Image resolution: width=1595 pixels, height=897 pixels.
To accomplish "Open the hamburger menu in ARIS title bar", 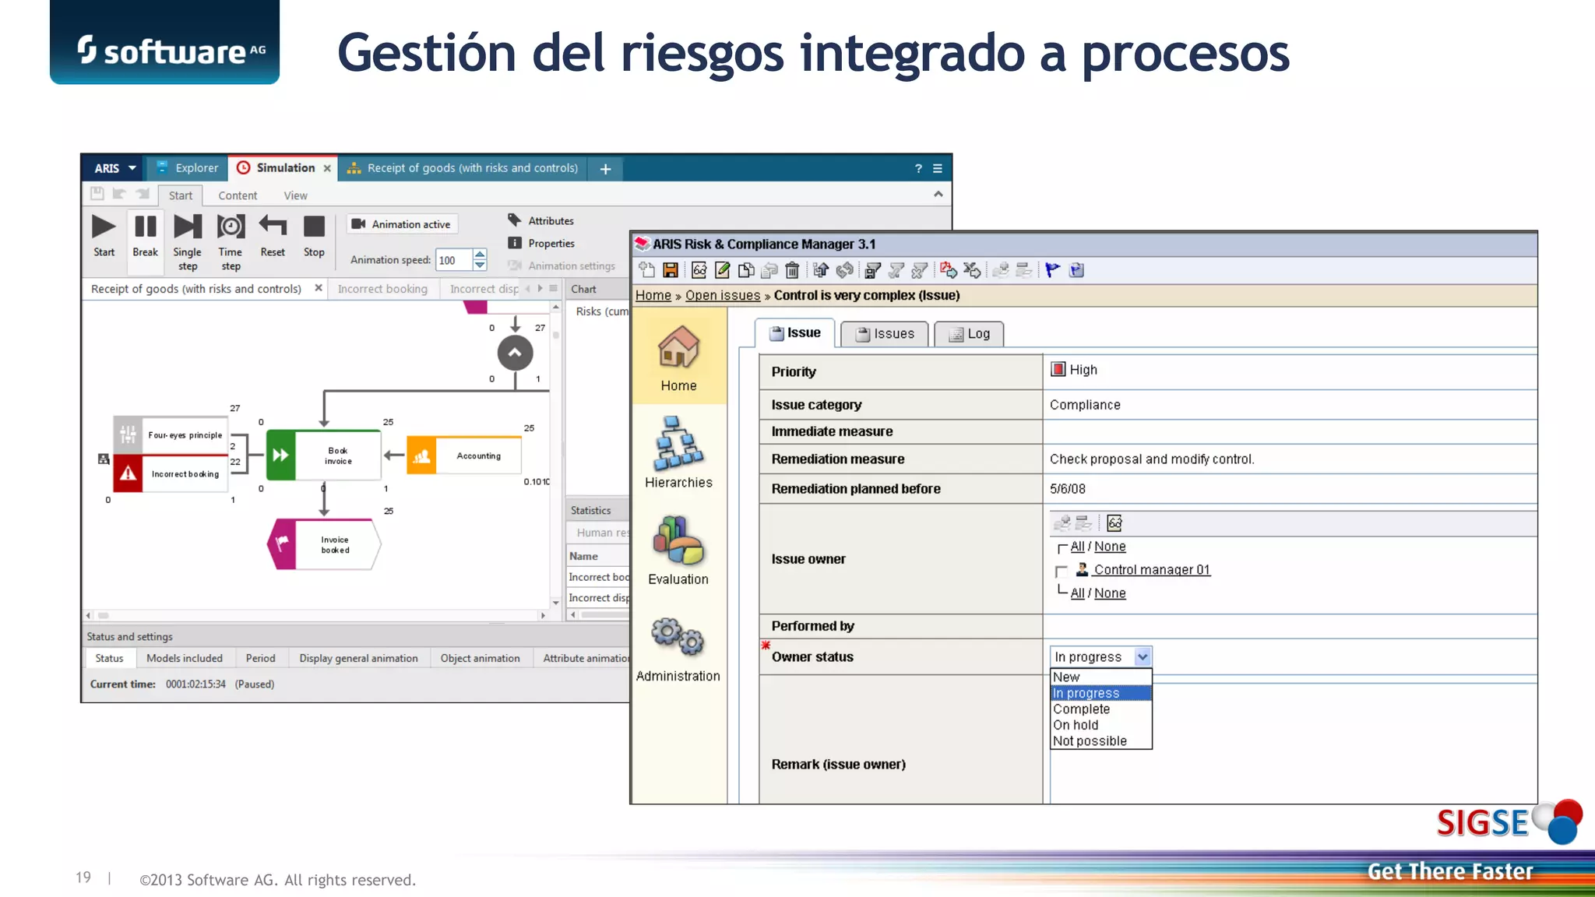I will tap(938, 168).
